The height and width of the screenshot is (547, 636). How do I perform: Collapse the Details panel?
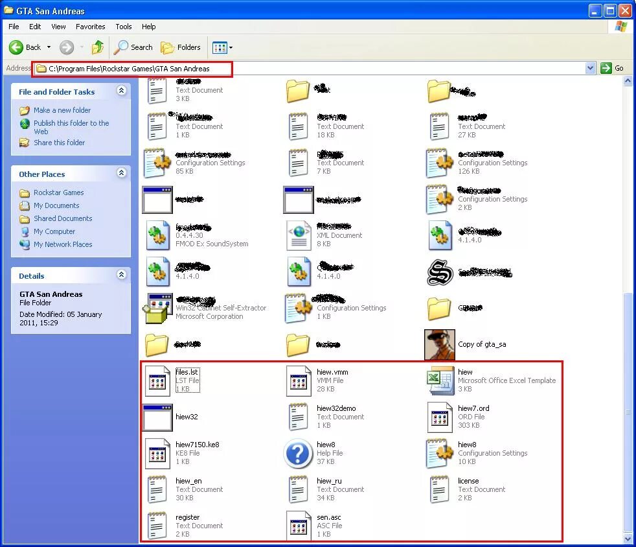click(121, 275)
